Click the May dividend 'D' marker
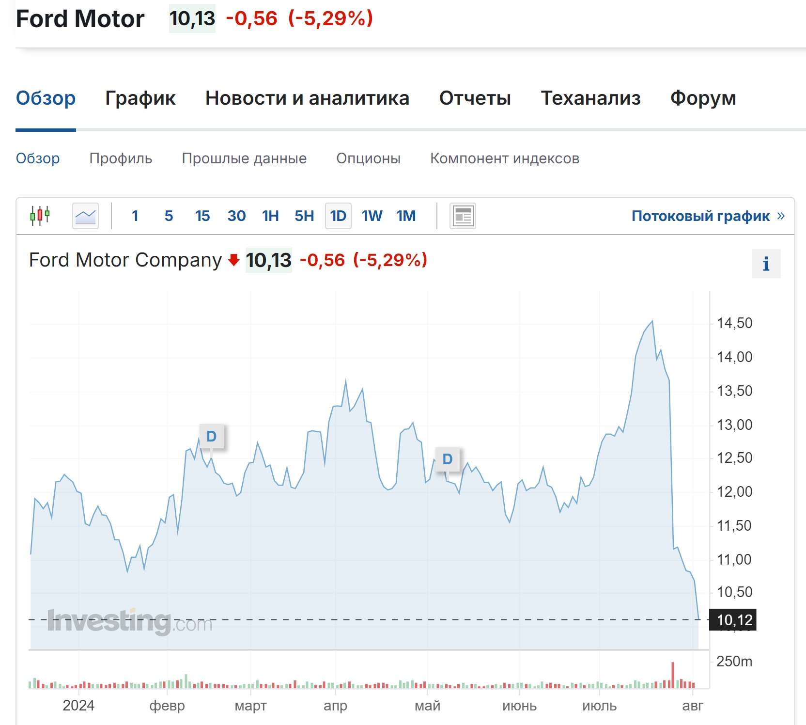 point(448,459)
